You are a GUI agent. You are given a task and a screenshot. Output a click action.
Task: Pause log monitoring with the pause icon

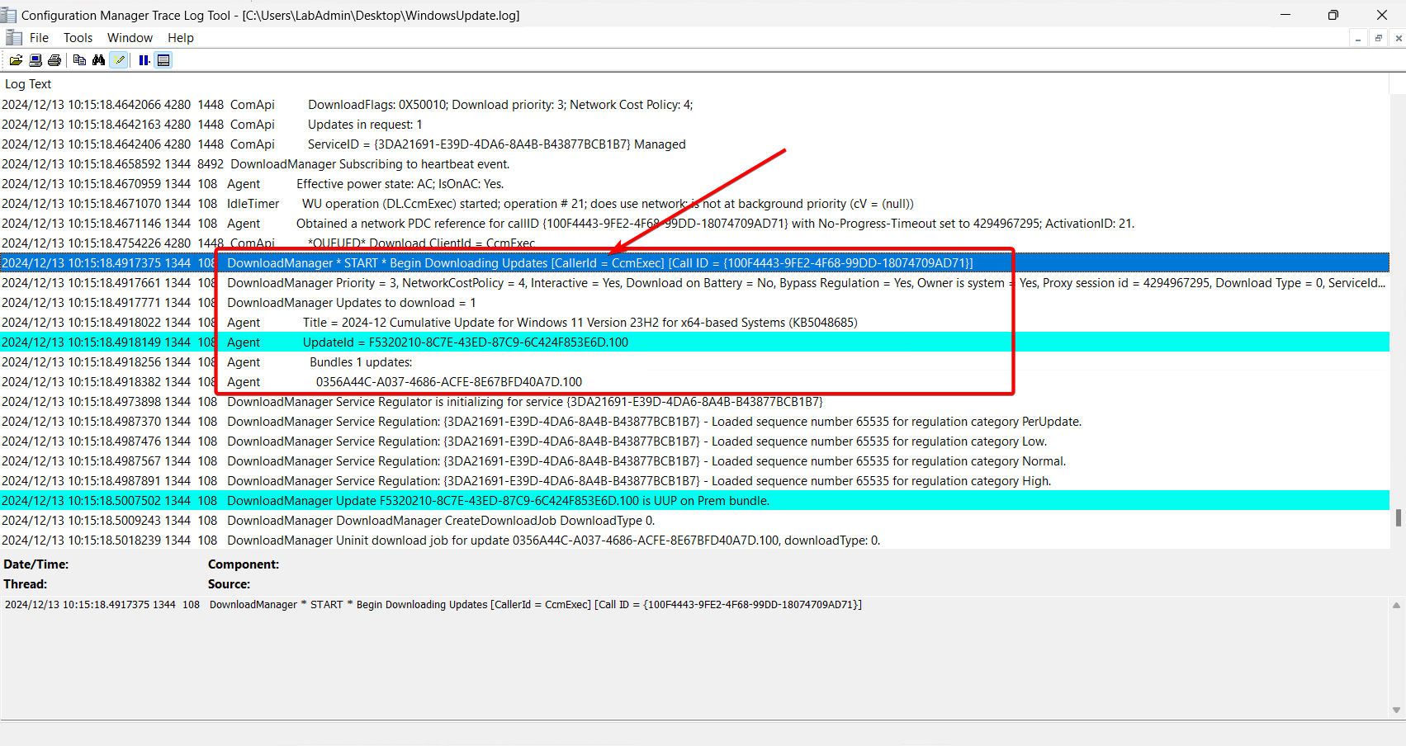tap(143, 59)
